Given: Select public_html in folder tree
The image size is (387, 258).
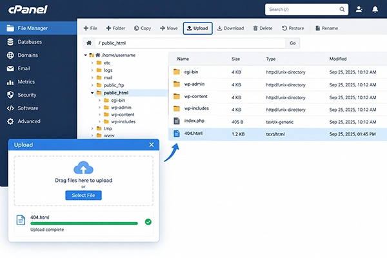Looking at the screenshot, I should [x=116, y=93].
